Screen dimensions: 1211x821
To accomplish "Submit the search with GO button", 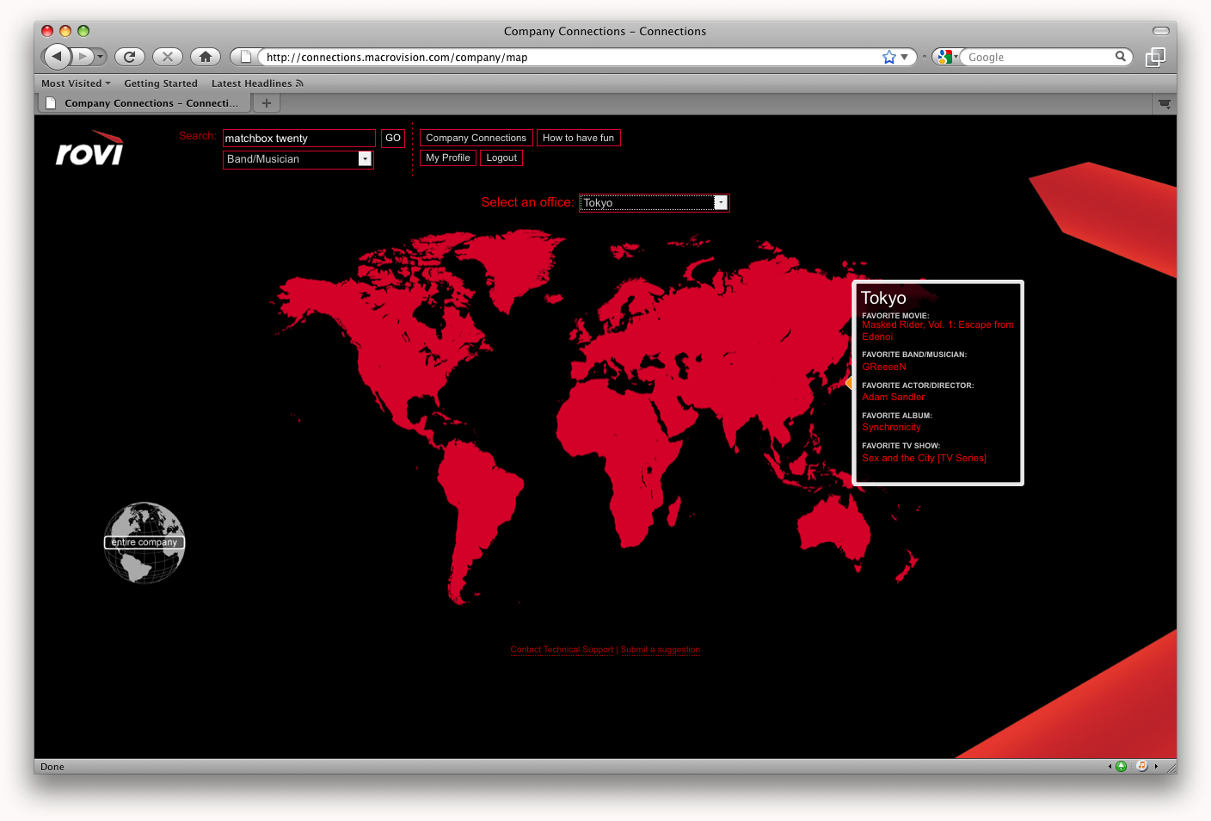I will [x=393, y=139].
